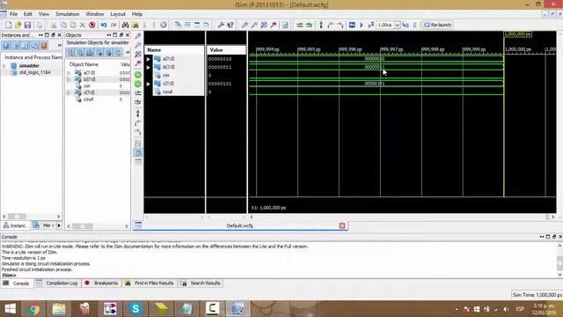The width and height of the screenshot is (563, 317).
Task: Open the simulation time unit dropdown arrow
Action: (397, 25)
